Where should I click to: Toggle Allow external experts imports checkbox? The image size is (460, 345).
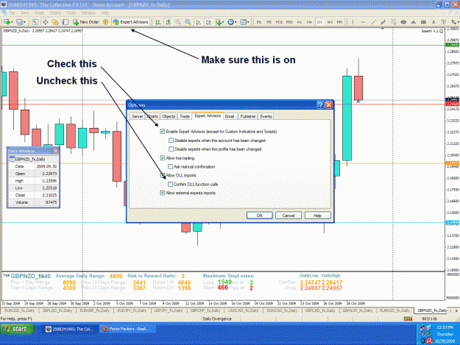point(163,193)
